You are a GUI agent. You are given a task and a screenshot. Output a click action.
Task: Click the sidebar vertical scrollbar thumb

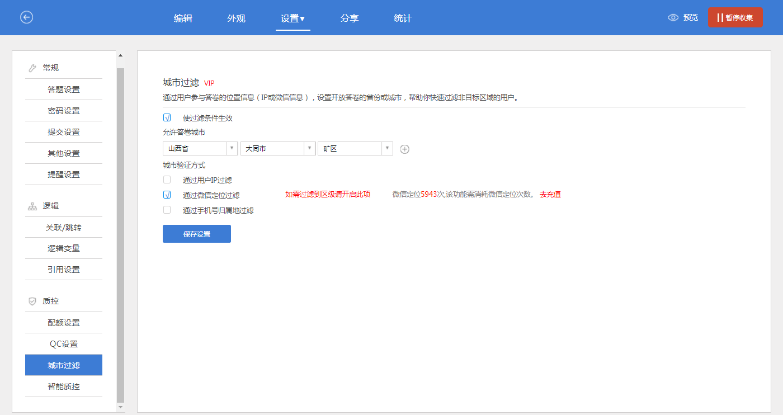point(120,235)
